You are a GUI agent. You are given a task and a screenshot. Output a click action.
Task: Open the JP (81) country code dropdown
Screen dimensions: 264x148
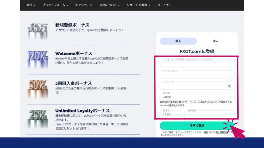171,114
